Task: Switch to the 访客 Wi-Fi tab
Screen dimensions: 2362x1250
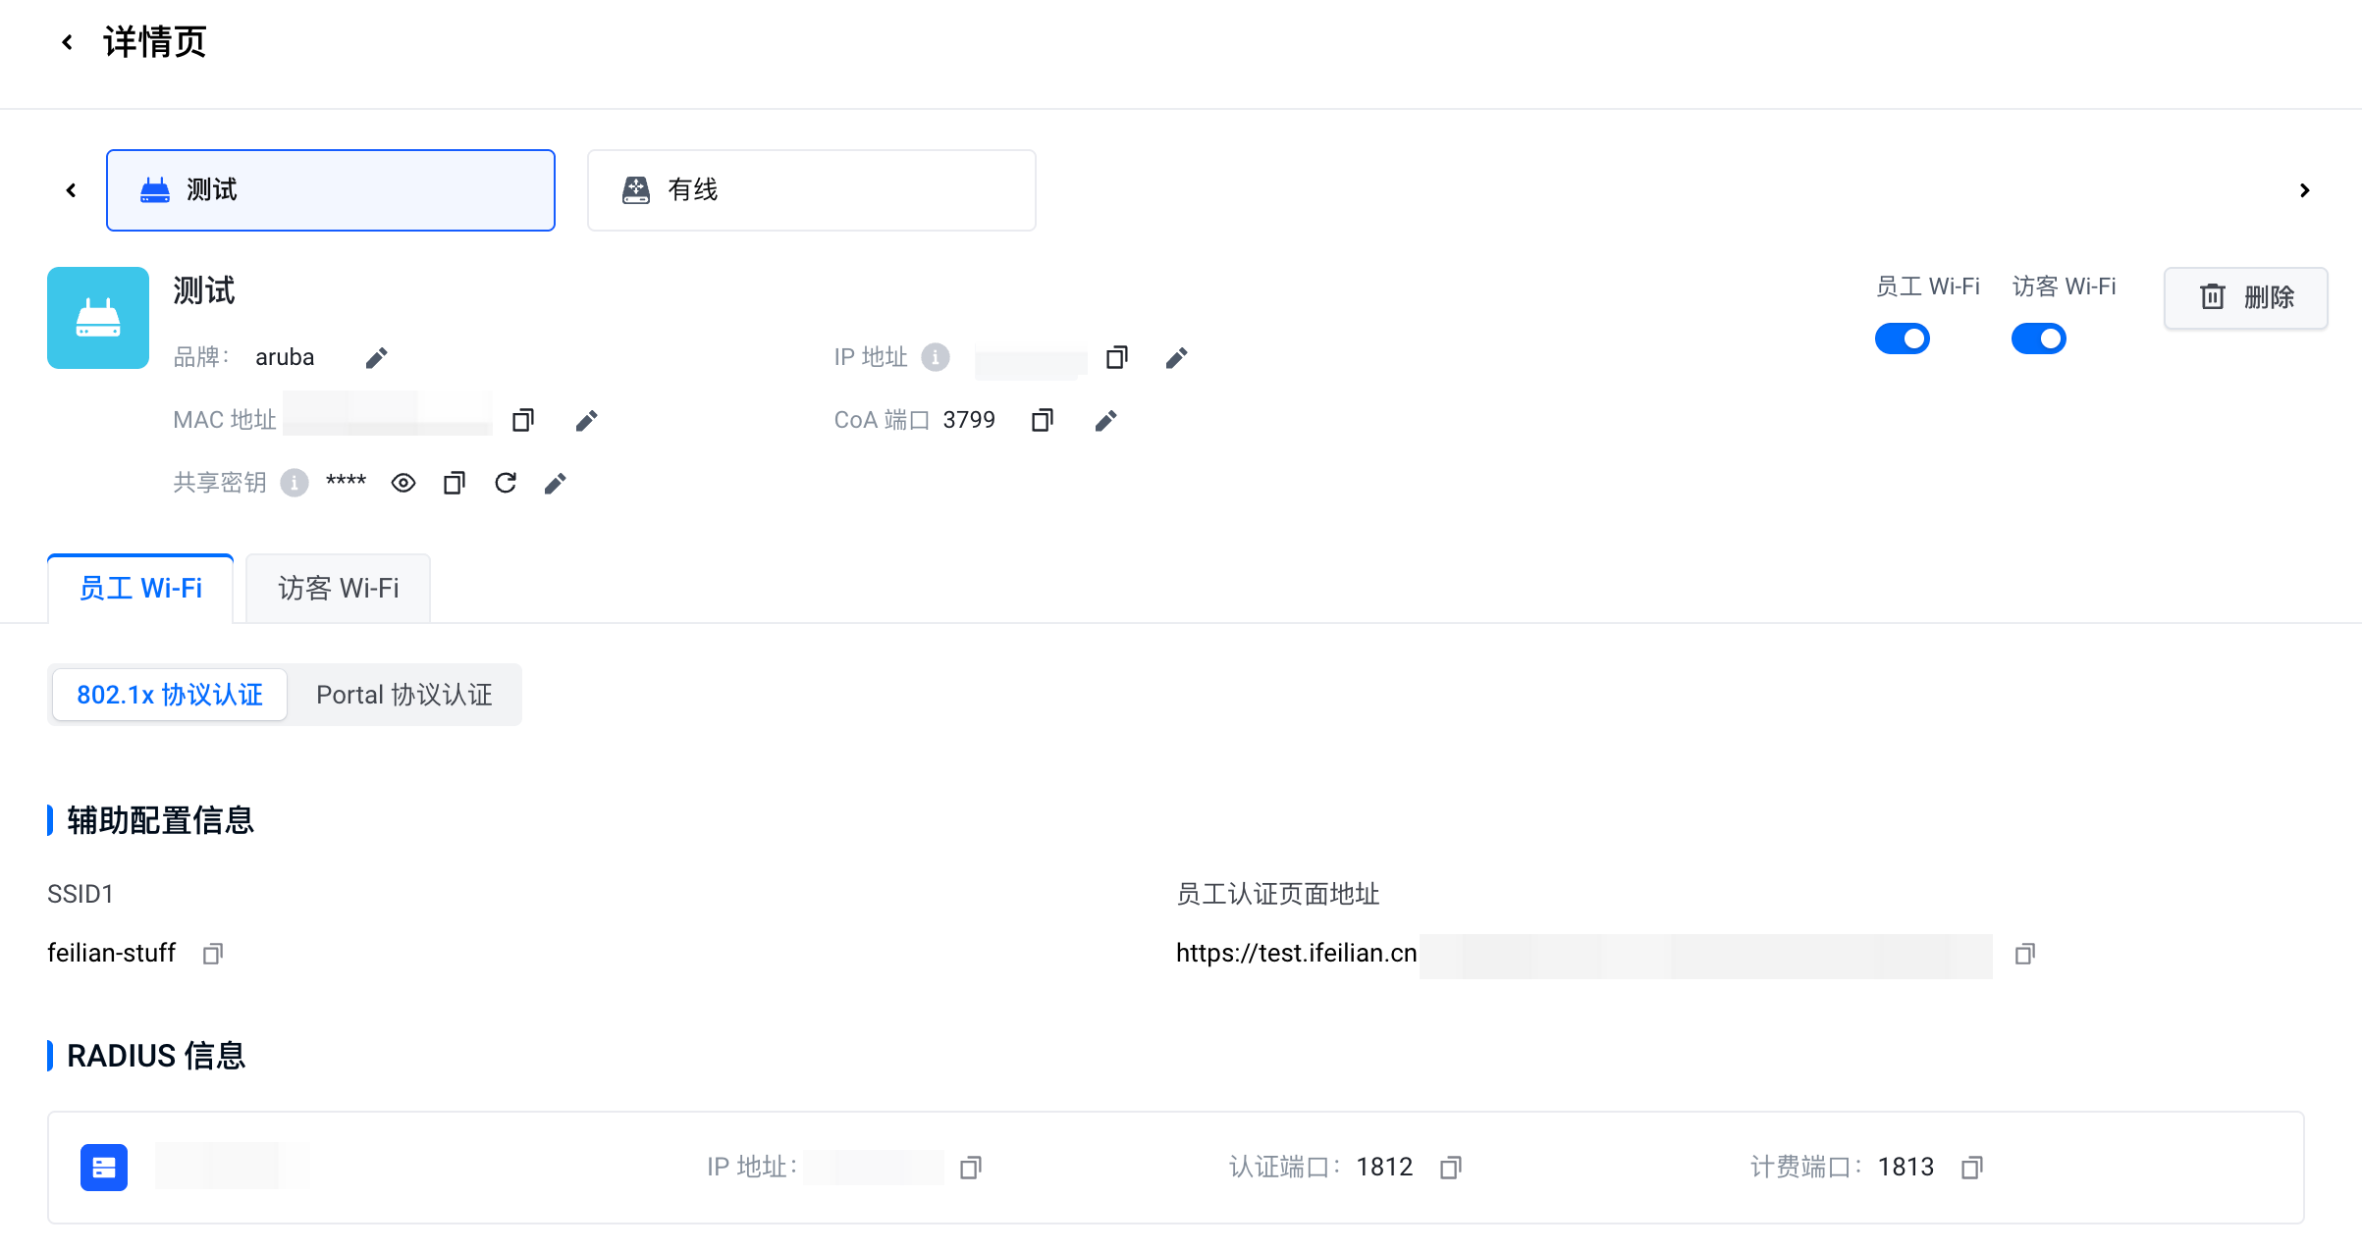Action: 338,589
